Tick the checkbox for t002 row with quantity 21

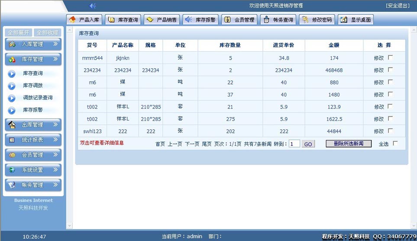pyautogui.click(x=391, y=106)
